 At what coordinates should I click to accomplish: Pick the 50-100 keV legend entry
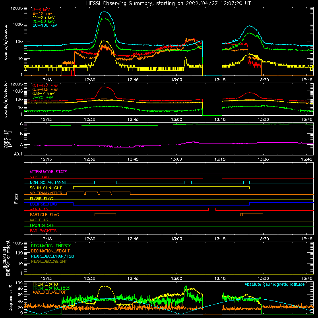(x=45, y=25)
